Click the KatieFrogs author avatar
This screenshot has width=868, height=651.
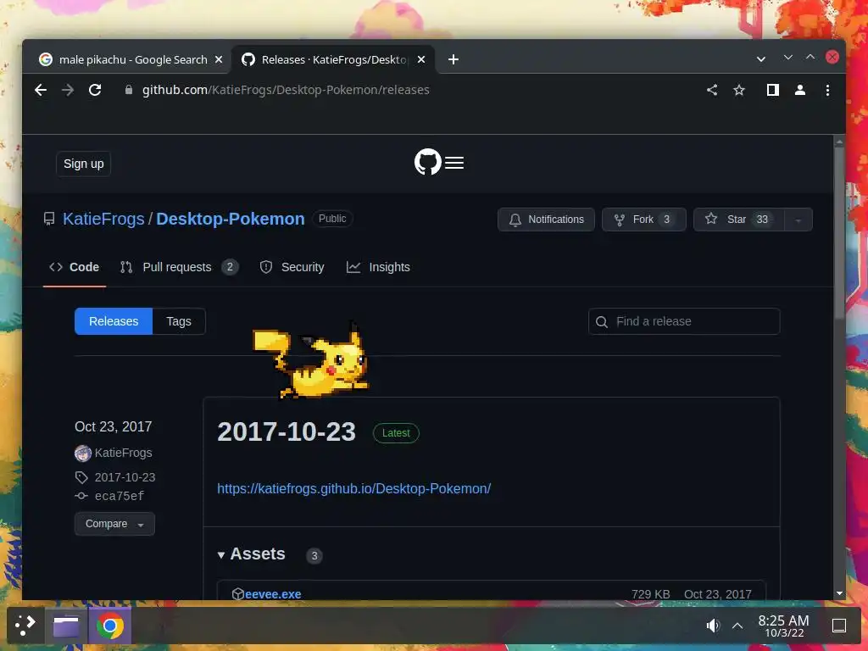pyautogui.click(x=82, y=453)
